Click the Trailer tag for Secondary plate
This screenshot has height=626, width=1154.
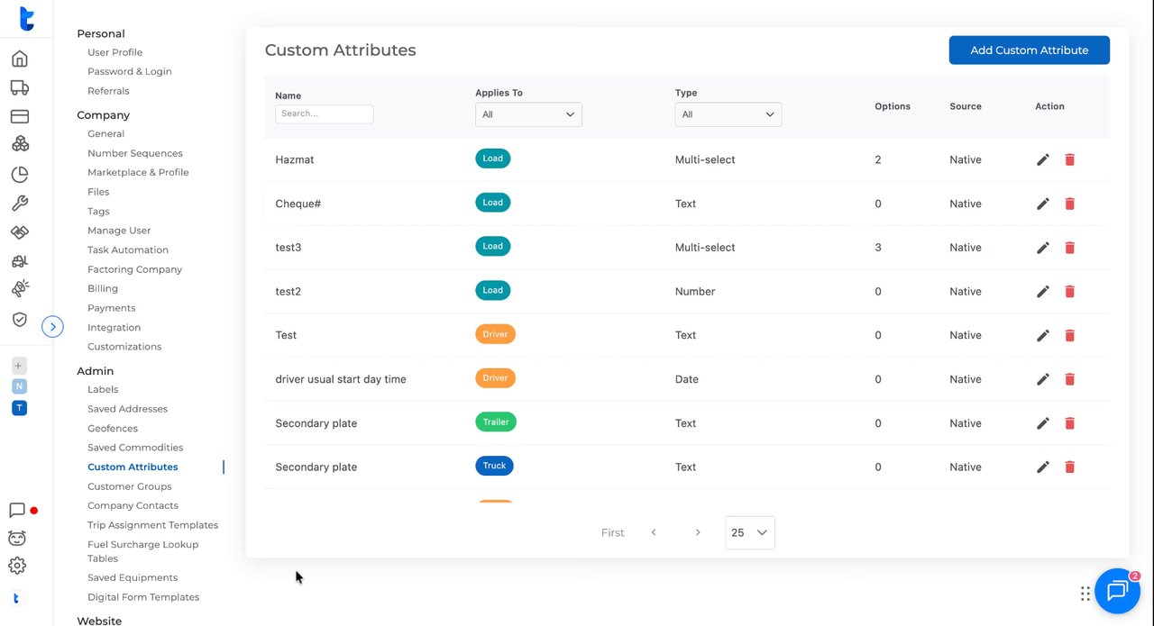click(496, 422)
